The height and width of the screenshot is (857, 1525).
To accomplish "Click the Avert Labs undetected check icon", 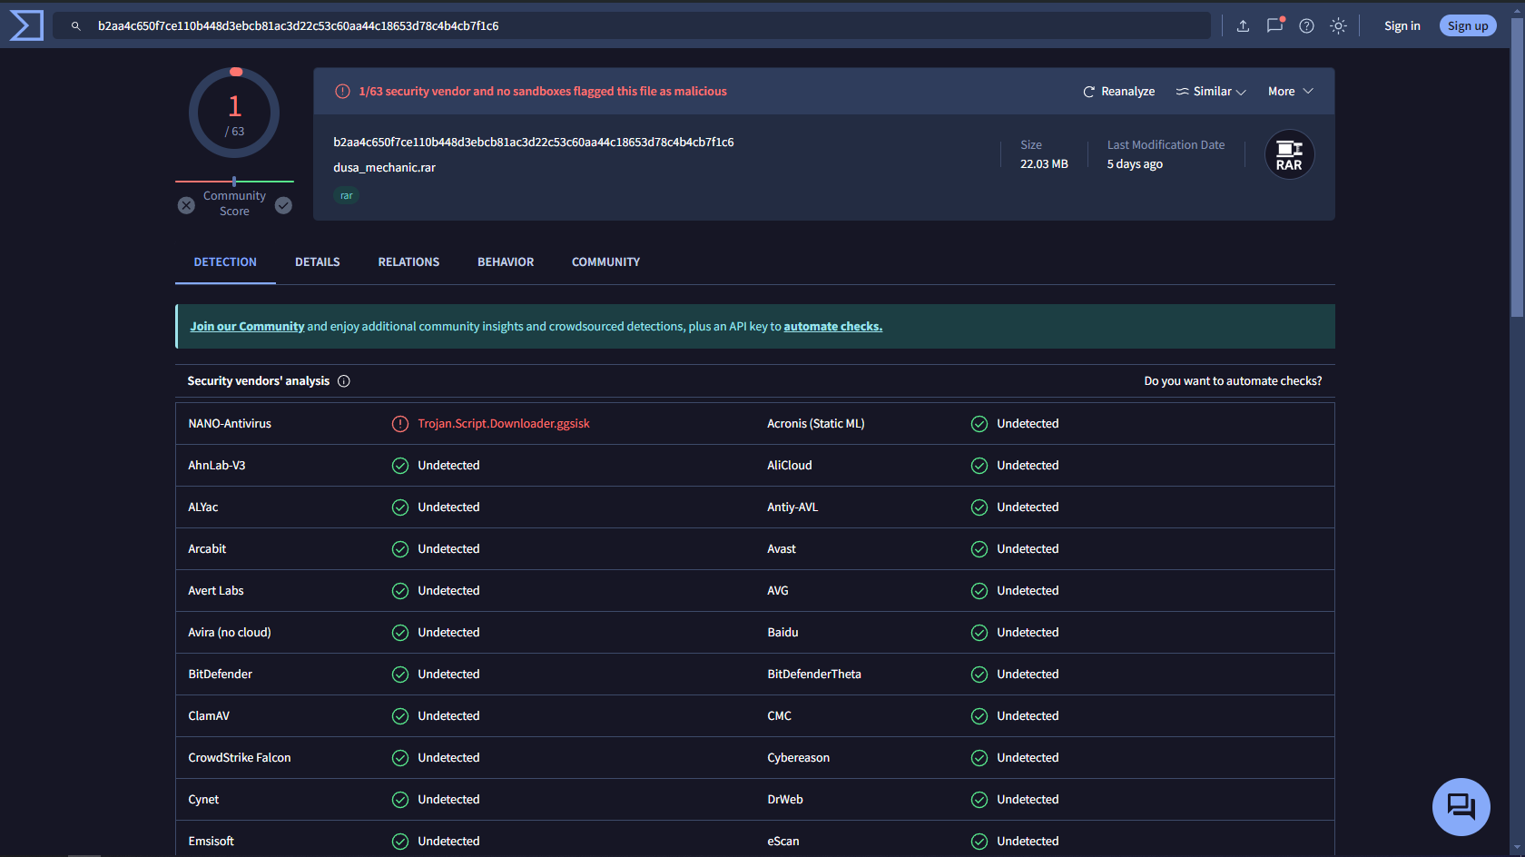I will click(x=400, y=591).
